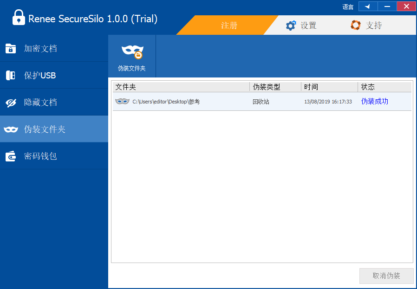
Task: Click the 回收站 disguise type cell
Action: tap(261, 102)
